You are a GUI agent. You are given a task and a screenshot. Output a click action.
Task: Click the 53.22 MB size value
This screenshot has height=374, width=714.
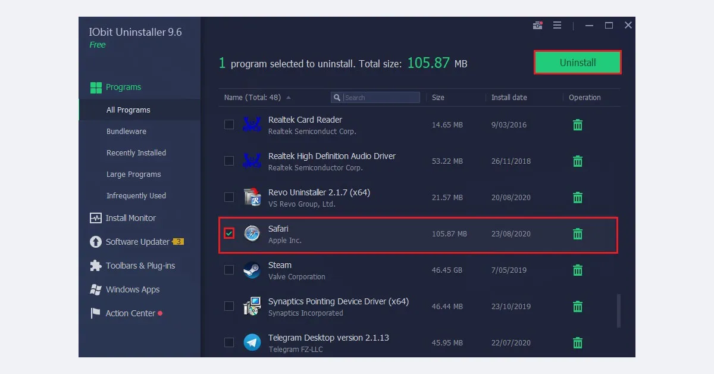(x=447, y=161)
